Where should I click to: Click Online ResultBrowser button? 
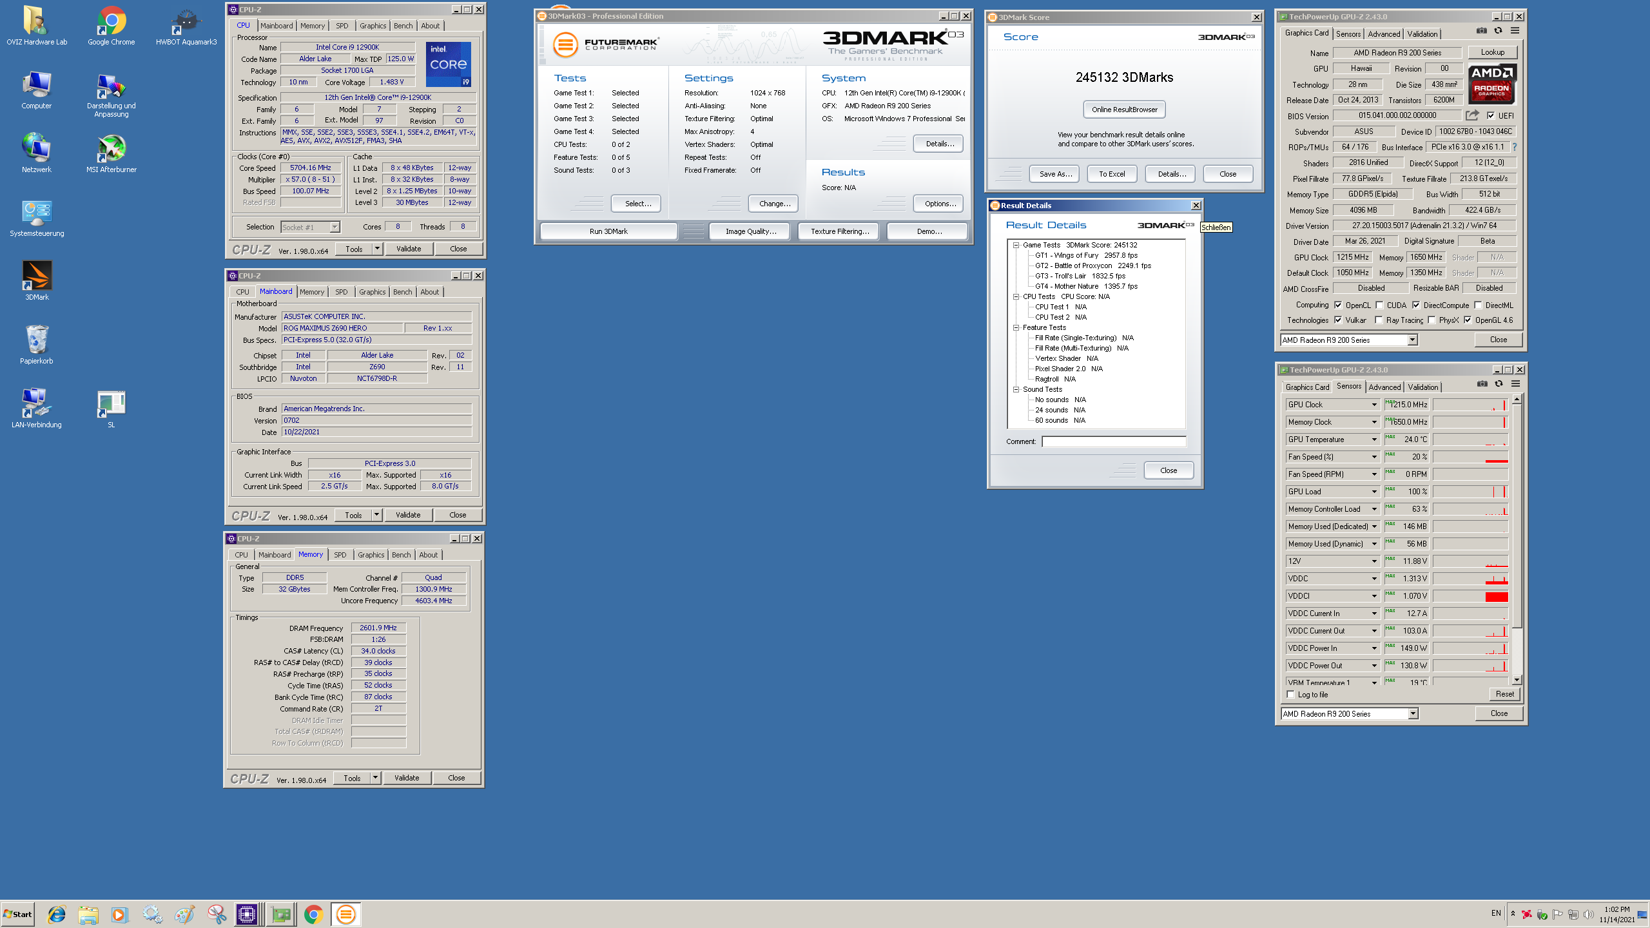pos(1124,110)
